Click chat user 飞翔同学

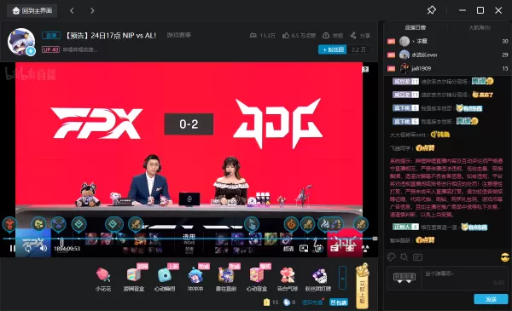point(400,148)
